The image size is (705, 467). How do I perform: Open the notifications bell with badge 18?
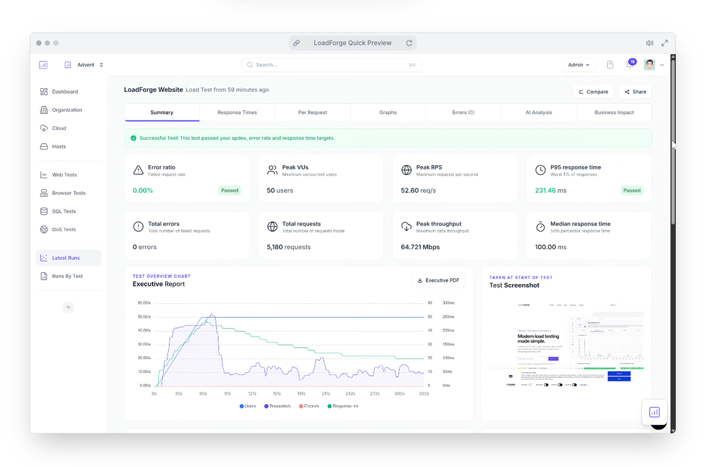click(629, 65)
